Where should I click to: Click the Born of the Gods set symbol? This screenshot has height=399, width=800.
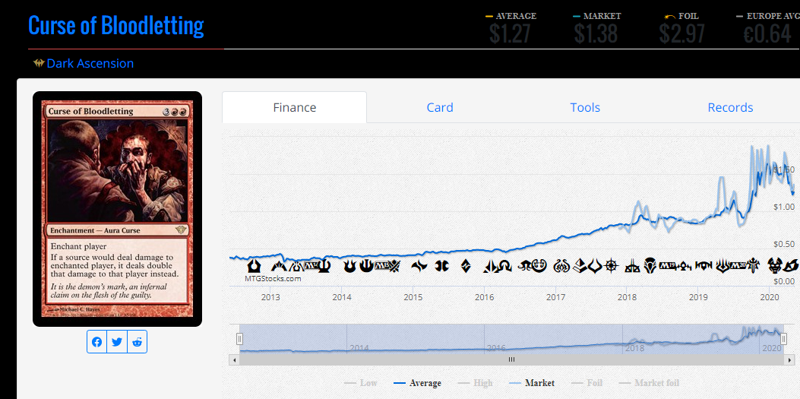(350, 265)
